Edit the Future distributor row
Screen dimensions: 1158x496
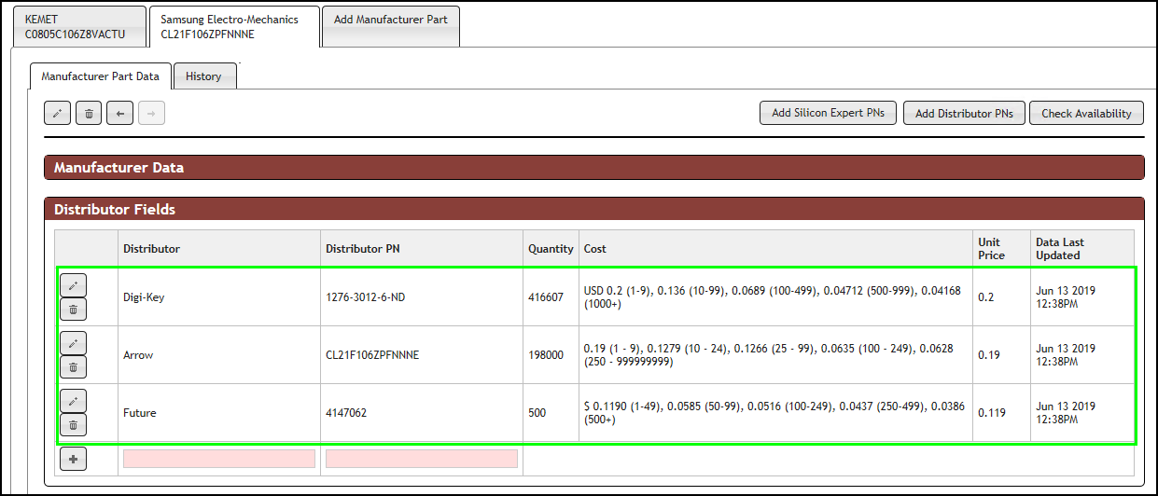tap(73, 401)
